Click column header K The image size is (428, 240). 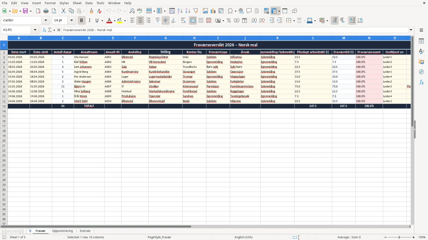point(277,38)
